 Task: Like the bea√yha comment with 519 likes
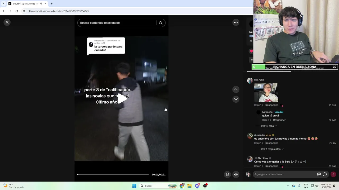pyautogui.click(x=330, y=105)
